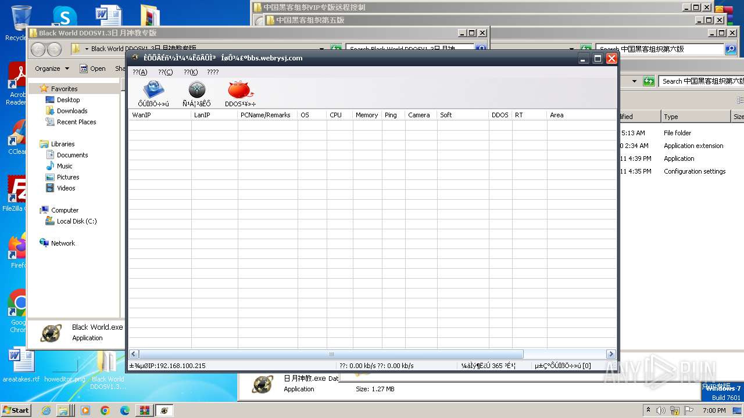Select Libraries in navigation pane

coord(63,144)
